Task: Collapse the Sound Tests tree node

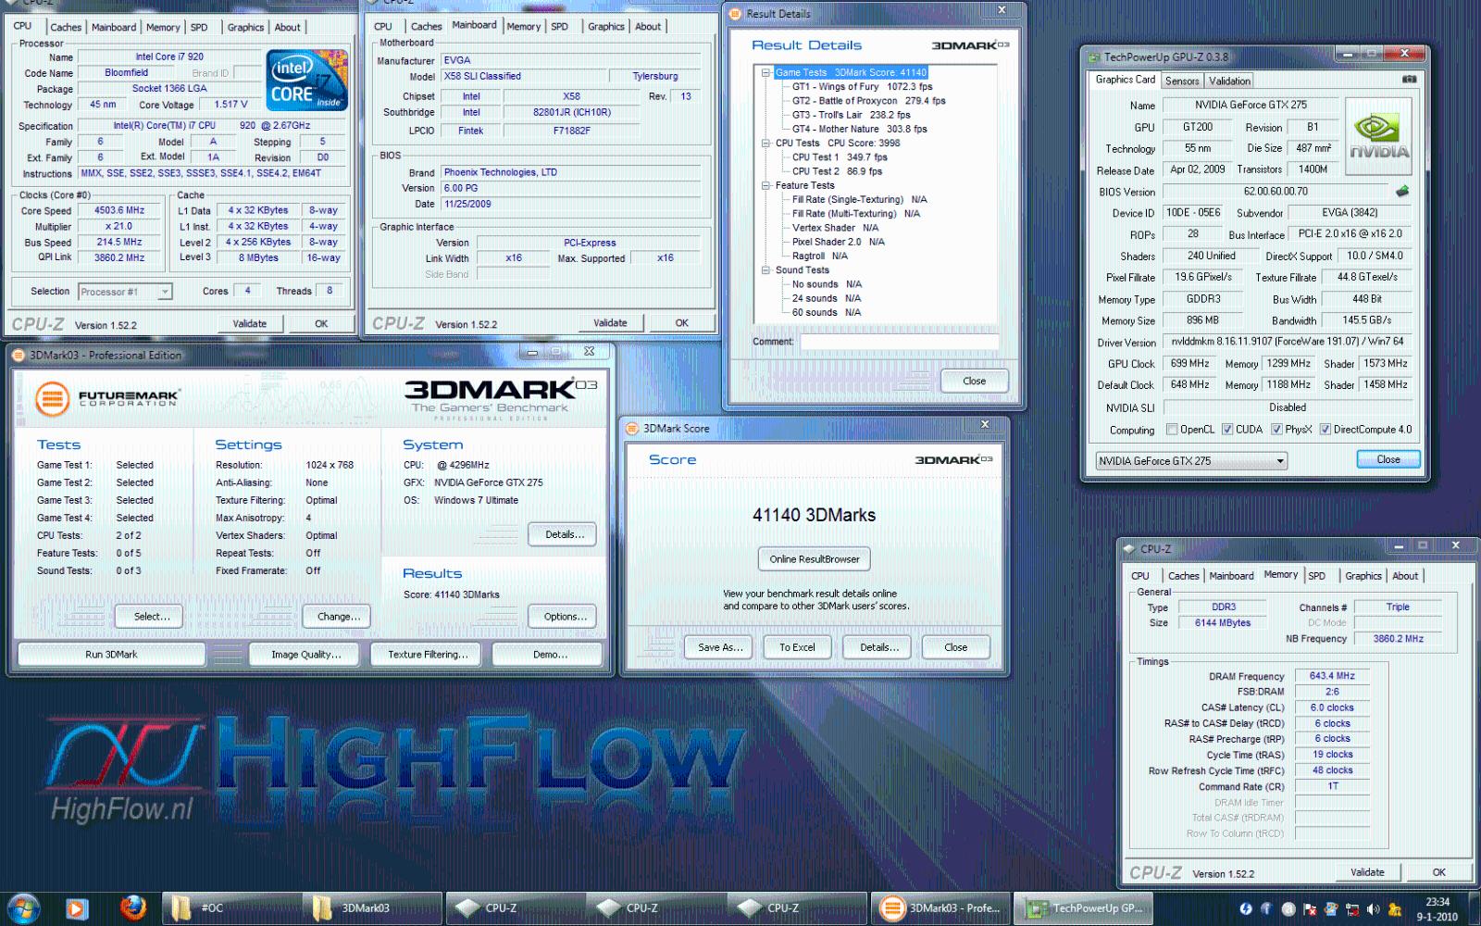Action: click(765, 270)
